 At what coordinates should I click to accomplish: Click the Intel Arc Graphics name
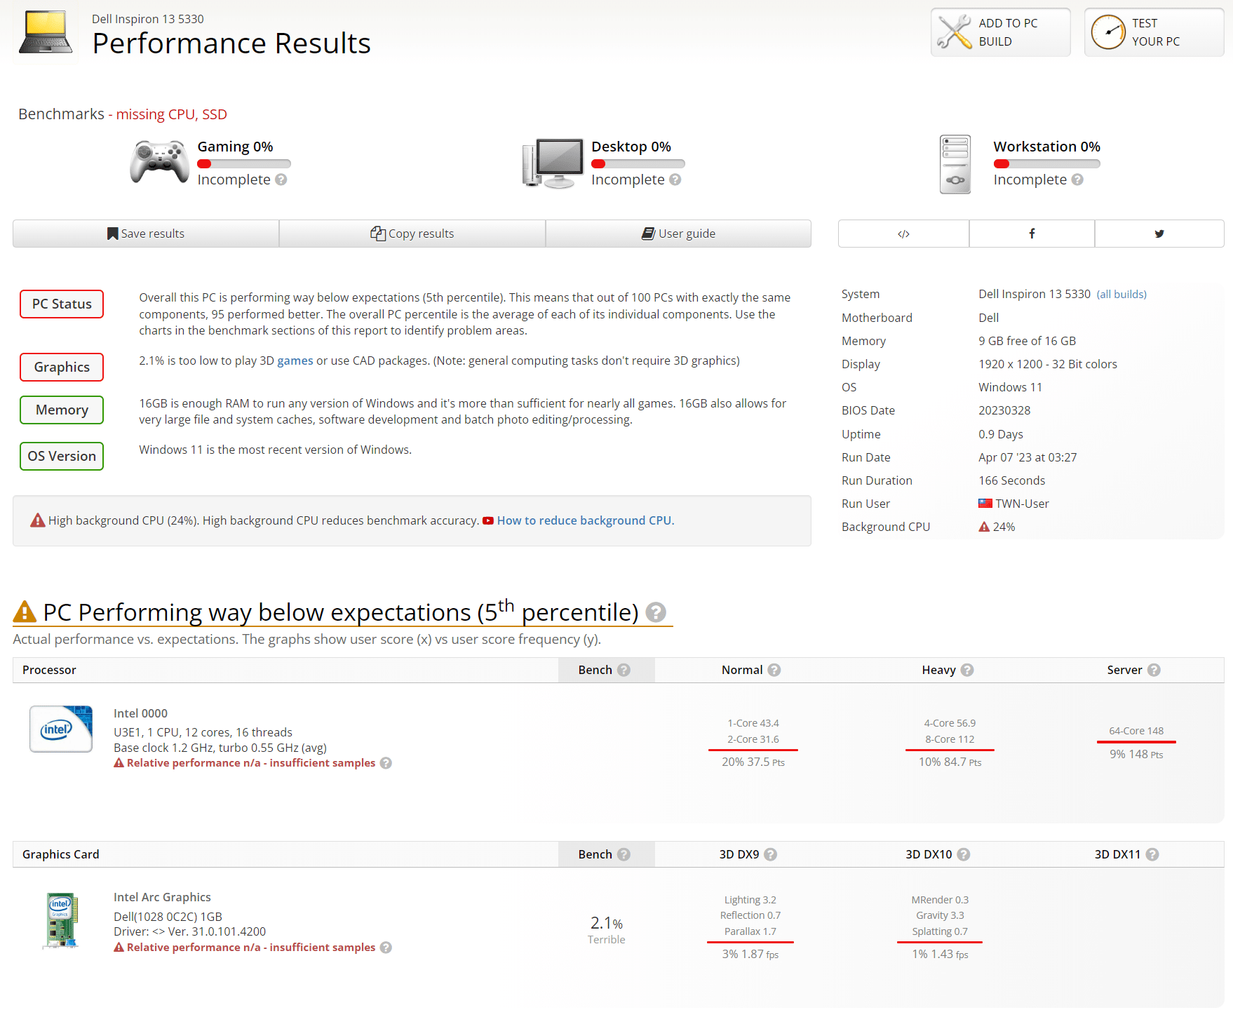[x=162, y=897]
